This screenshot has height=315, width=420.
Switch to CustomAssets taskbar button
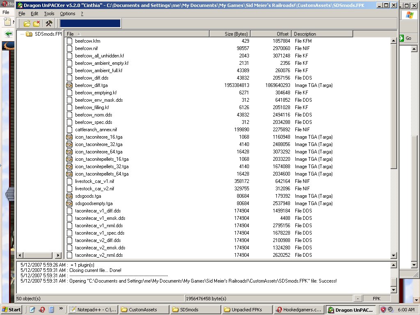click(144, 310)
